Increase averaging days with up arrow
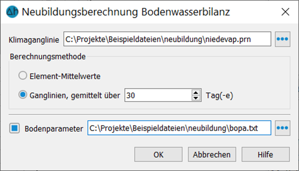299x171 pixels. [x=196, y=93]
